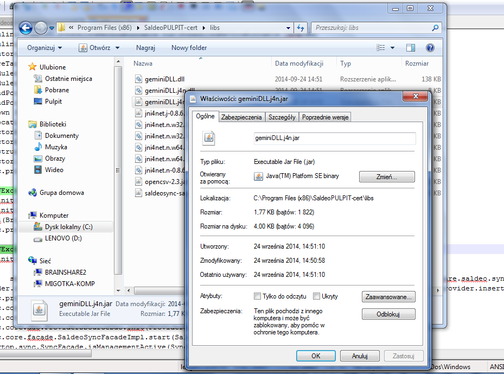Select MIGOTKA-KOMP network computer
The image size is (504, 374).
pyautogui.click(x=70, y=284)
